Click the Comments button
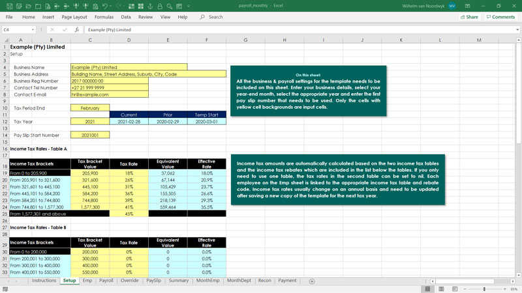Screen dimensions: 522x293 coord(500,17)
